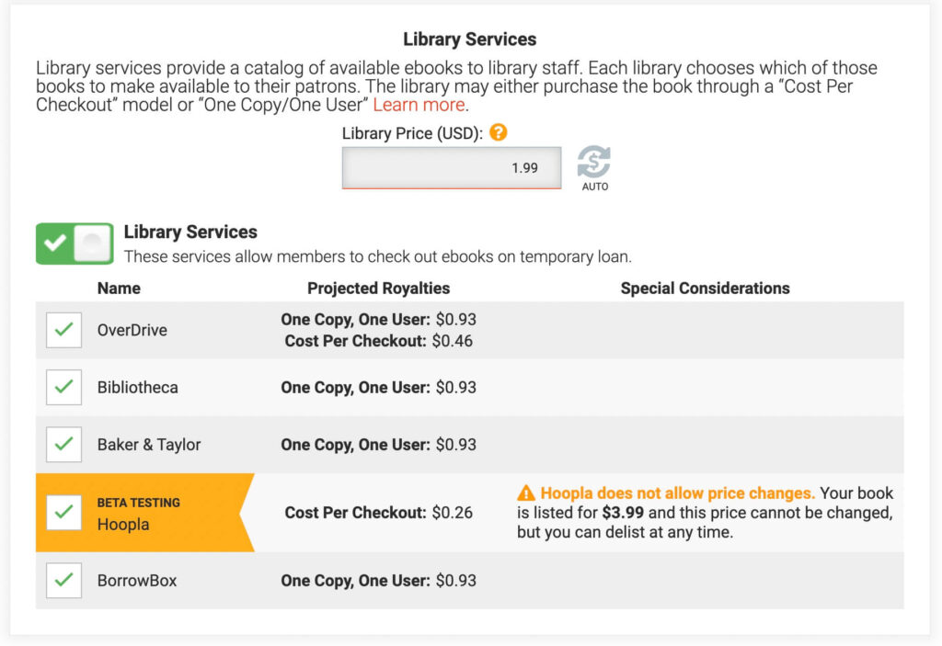Click the orange help question mark icon
This screenshot has width=942, height=646.
pos(499,132)
